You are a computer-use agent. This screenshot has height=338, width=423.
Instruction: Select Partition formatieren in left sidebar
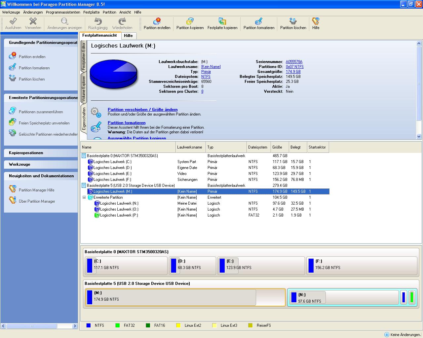[x=34, y=68]
